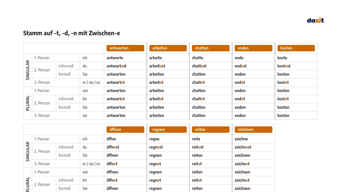
Task: Click the chatten column header
Action: (x=210, y=48)
